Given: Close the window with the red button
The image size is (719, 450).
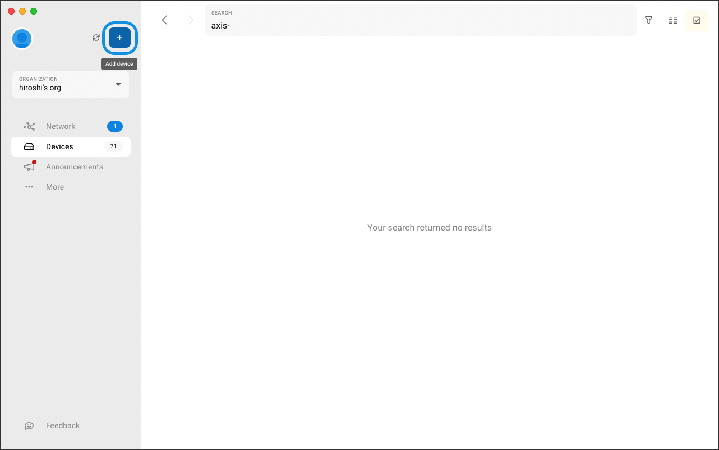Looking at the screenshot, I should 11,11.
